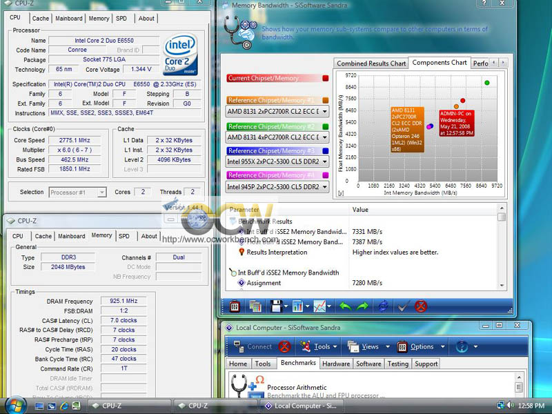Click the green data point on the chart

pos(487,83)
